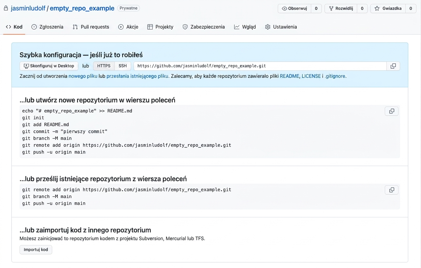Follow the 'przesłania istniejącego pliku' link

click(137, 76)
